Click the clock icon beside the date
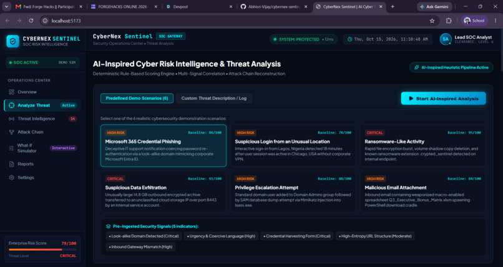 click(349, 39)
